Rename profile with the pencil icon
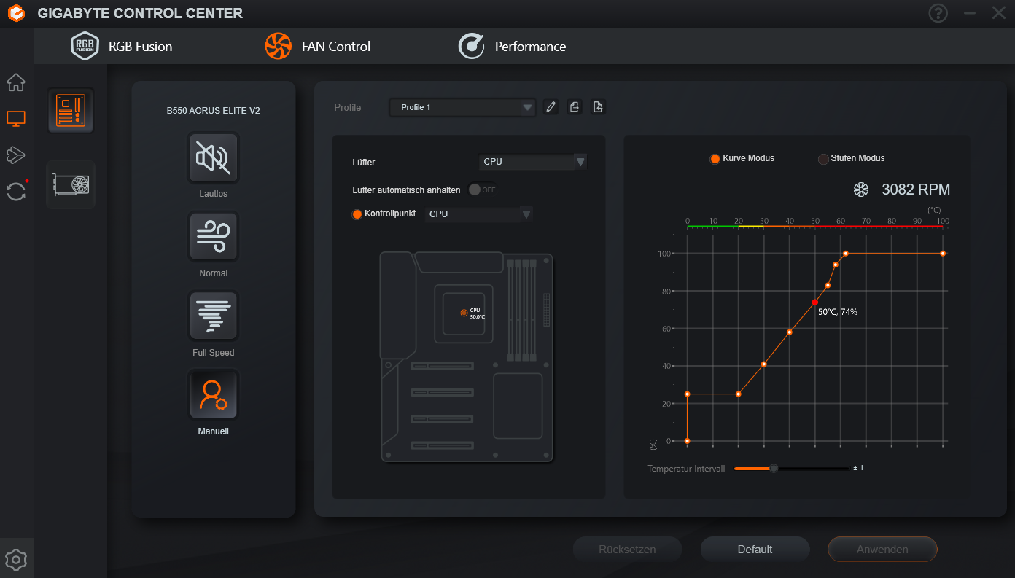The image size is (1015, 578). [551, 107]
